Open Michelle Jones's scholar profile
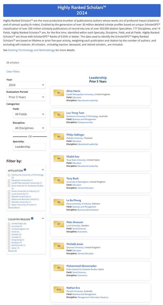The image size is (163, 305). [75, 244]
